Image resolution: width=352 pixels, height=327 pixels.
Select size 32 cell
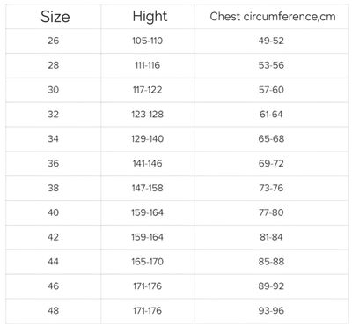click(x=54, y=115)
